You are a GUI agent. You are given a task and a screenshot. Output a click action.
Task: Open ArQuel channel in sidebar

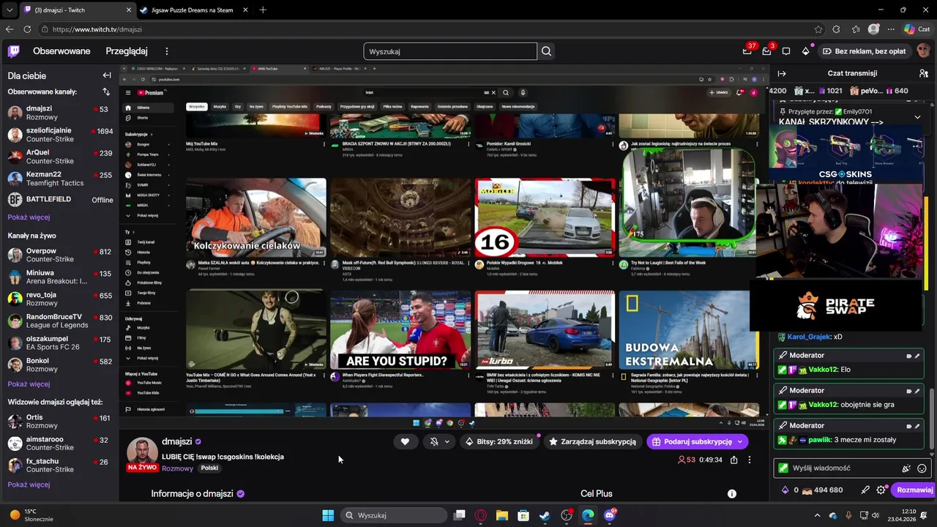point(60,157)
